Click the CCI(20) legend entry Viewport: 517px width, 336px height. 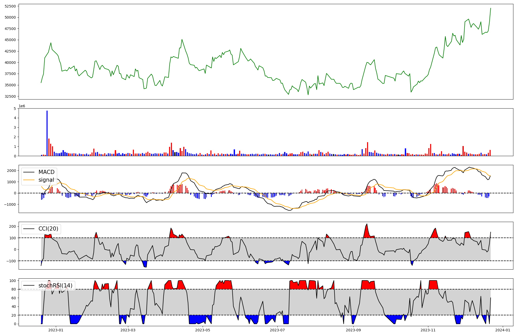point(48,229)
